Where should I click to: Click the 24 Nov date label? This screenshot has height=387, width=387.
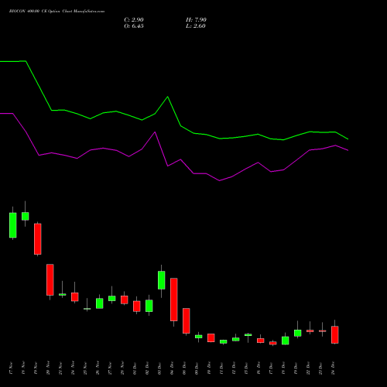(73, 368)
